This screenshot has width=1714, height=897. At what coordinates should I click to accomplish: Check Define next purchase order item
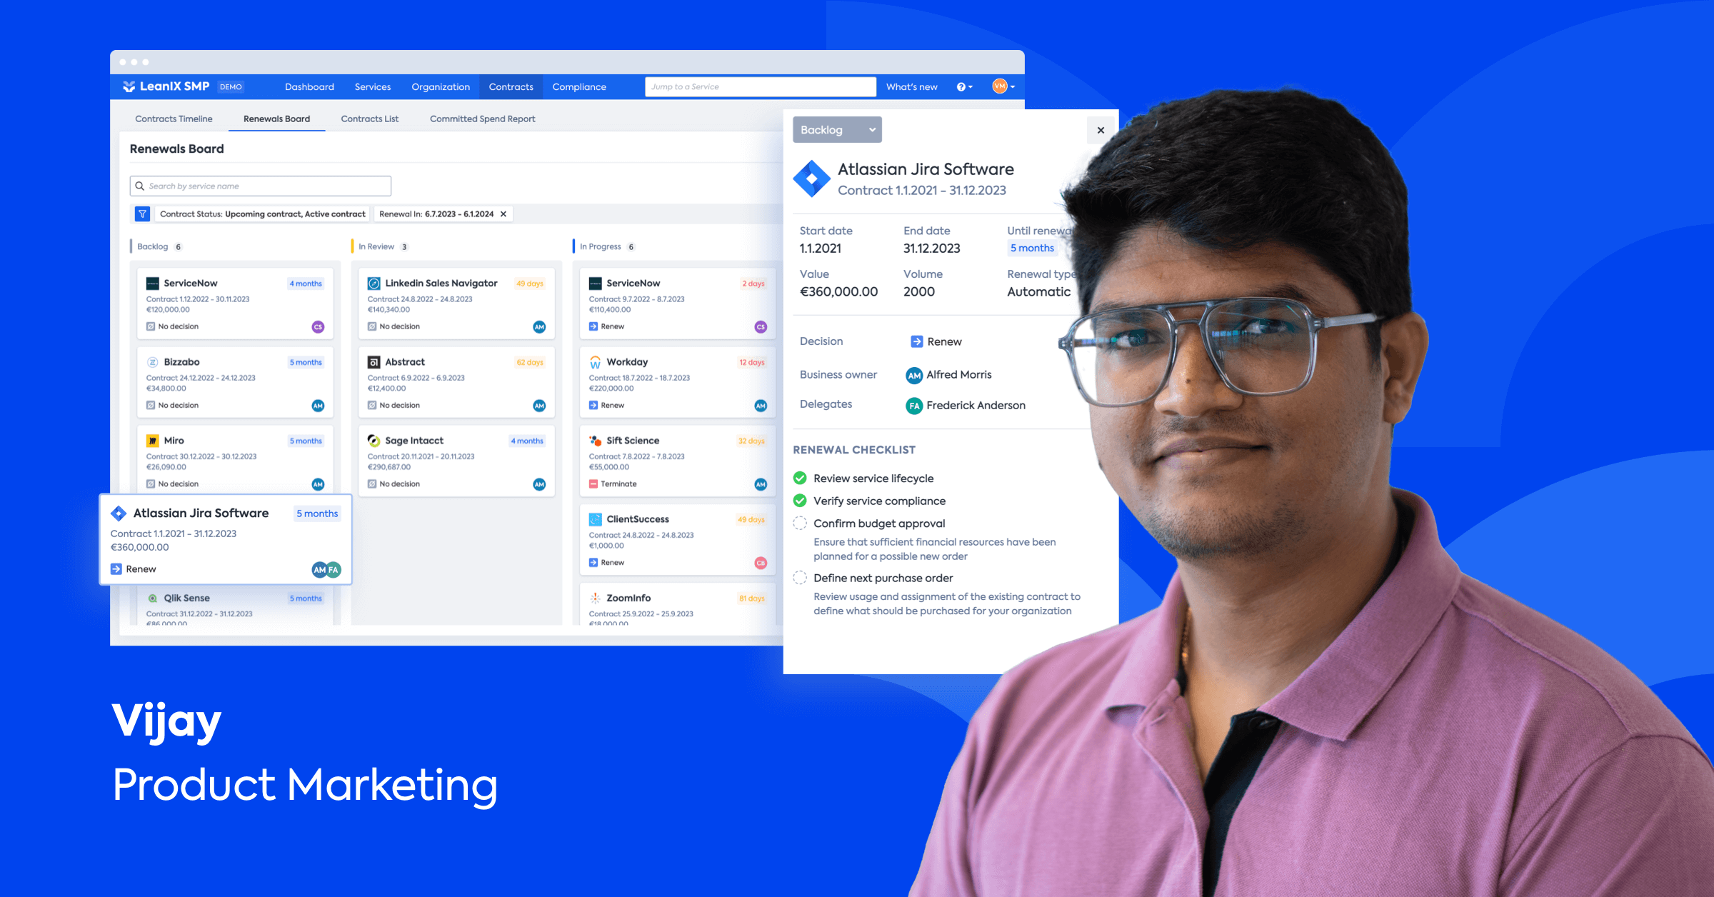(800, 578)
